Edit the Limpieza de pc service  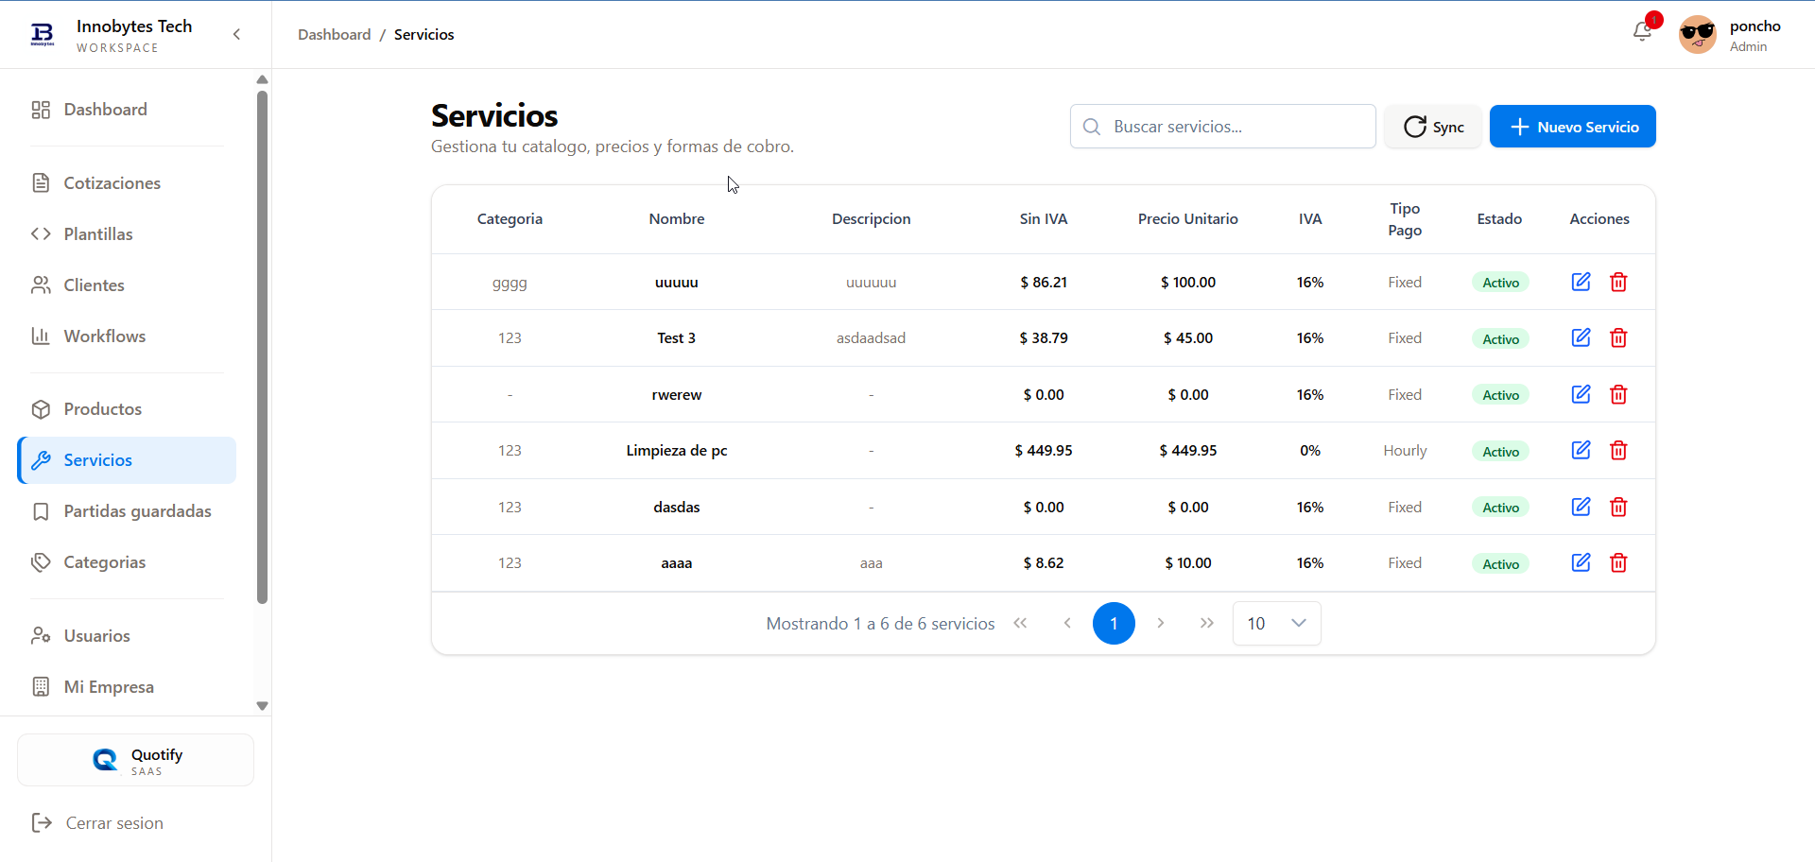pos(1581,450)
